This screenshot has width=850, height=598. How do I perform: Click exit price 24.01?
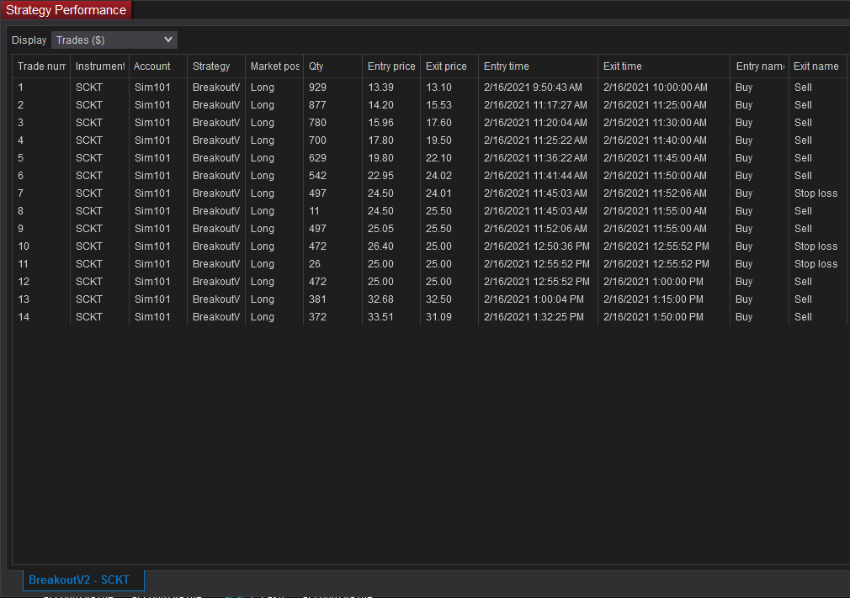438,193
